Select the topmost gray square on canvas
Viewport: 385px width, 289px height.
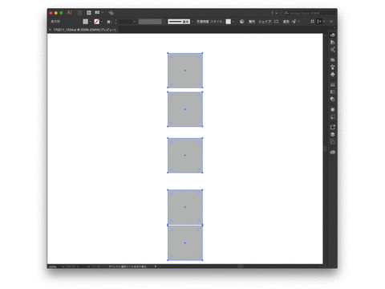click(185, 71)
